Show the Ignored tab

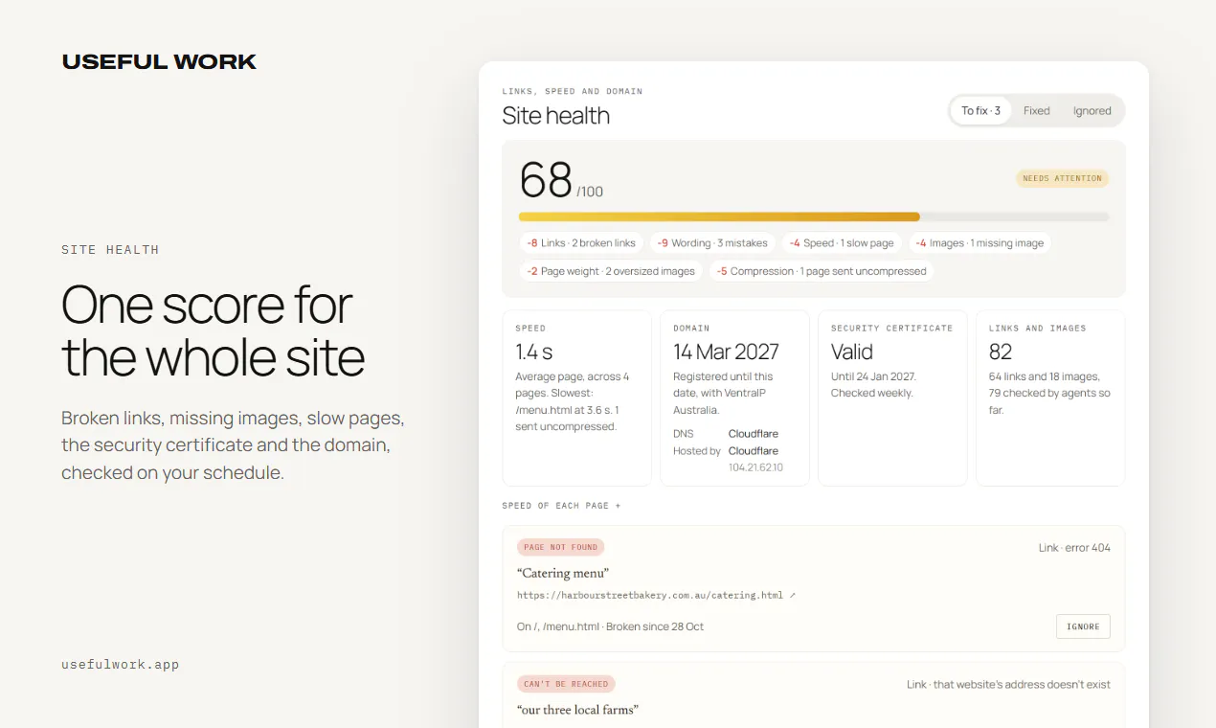click(x=1092, y=111)
